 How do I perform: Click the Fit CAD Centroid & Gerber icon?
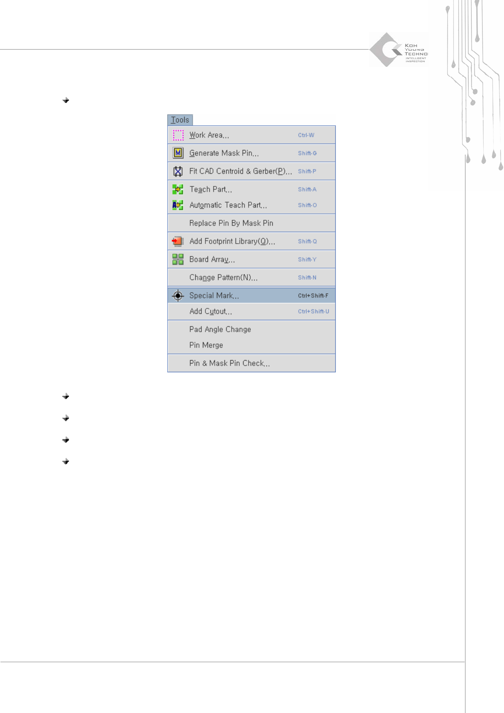point(178,171)
